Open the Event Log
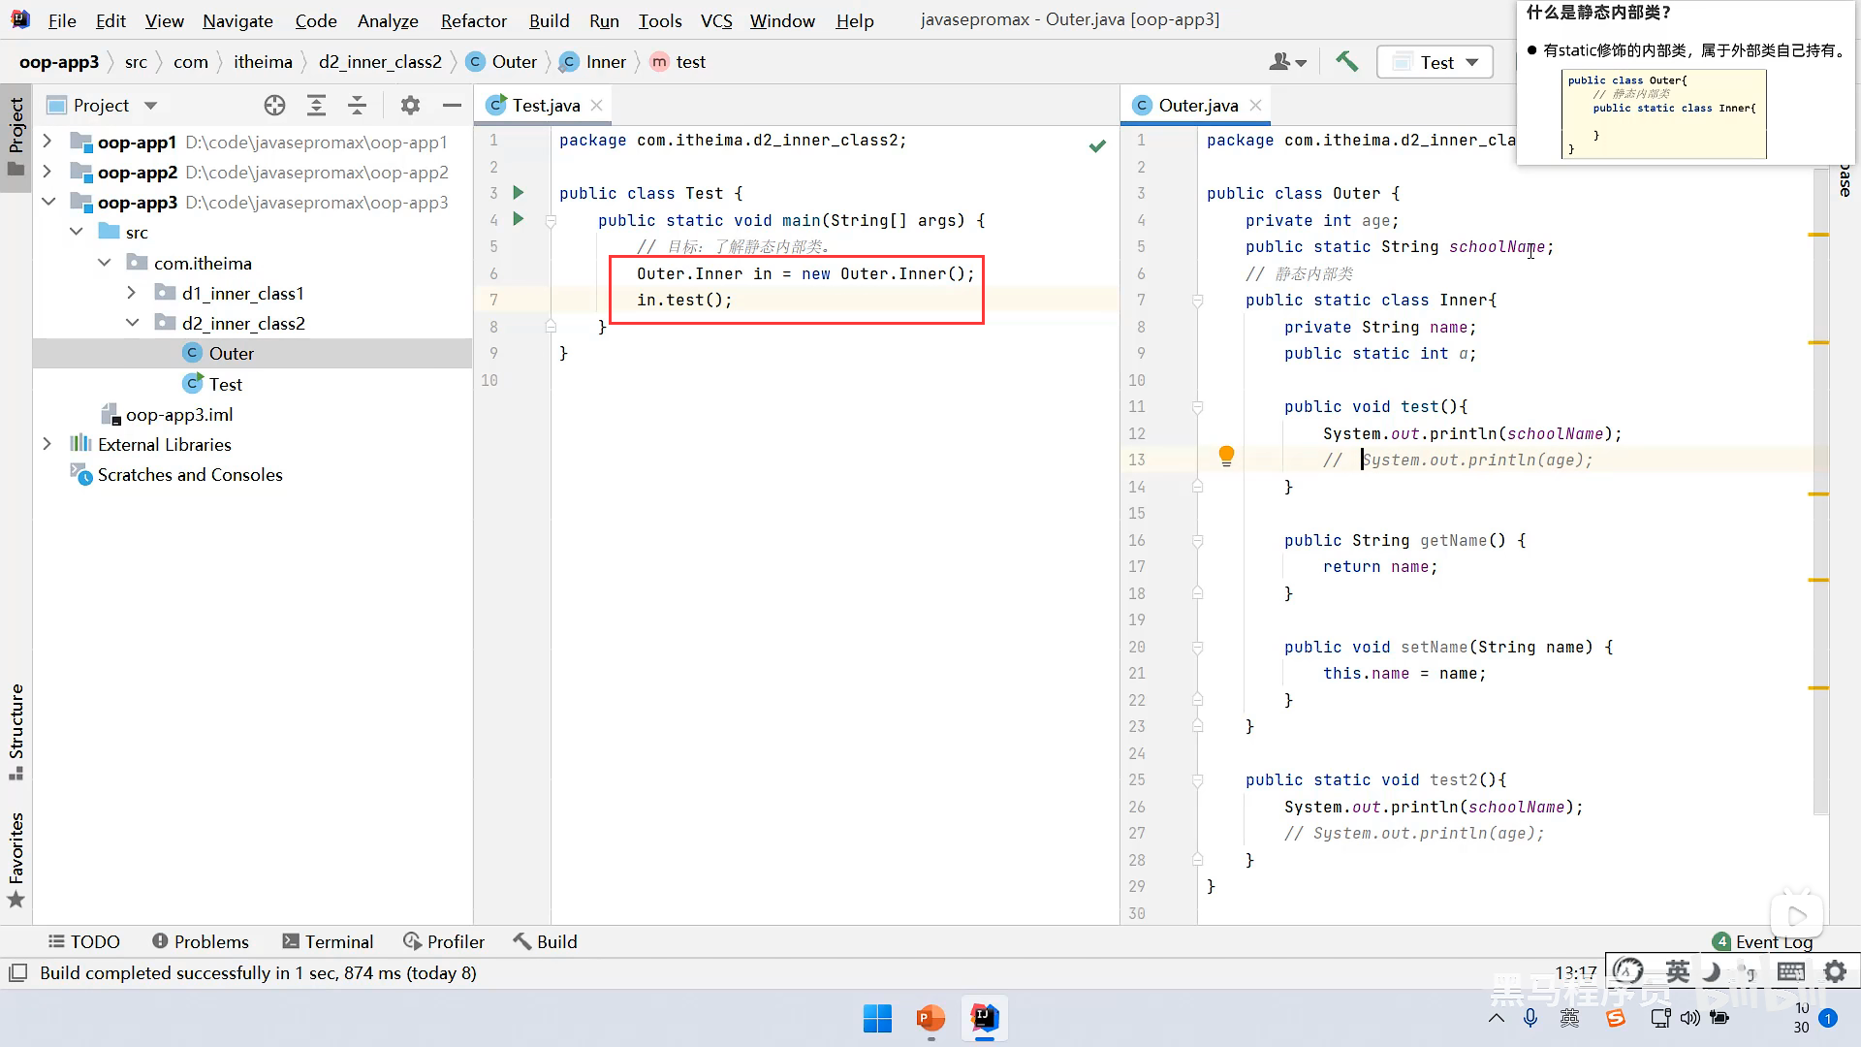 tap(1762, 941)
